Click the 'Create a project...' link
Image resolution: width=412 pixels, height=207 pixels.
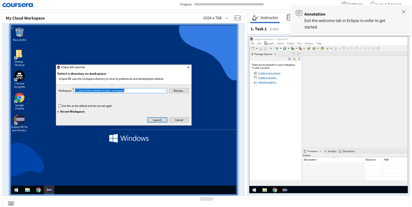(x=268, y=78)
